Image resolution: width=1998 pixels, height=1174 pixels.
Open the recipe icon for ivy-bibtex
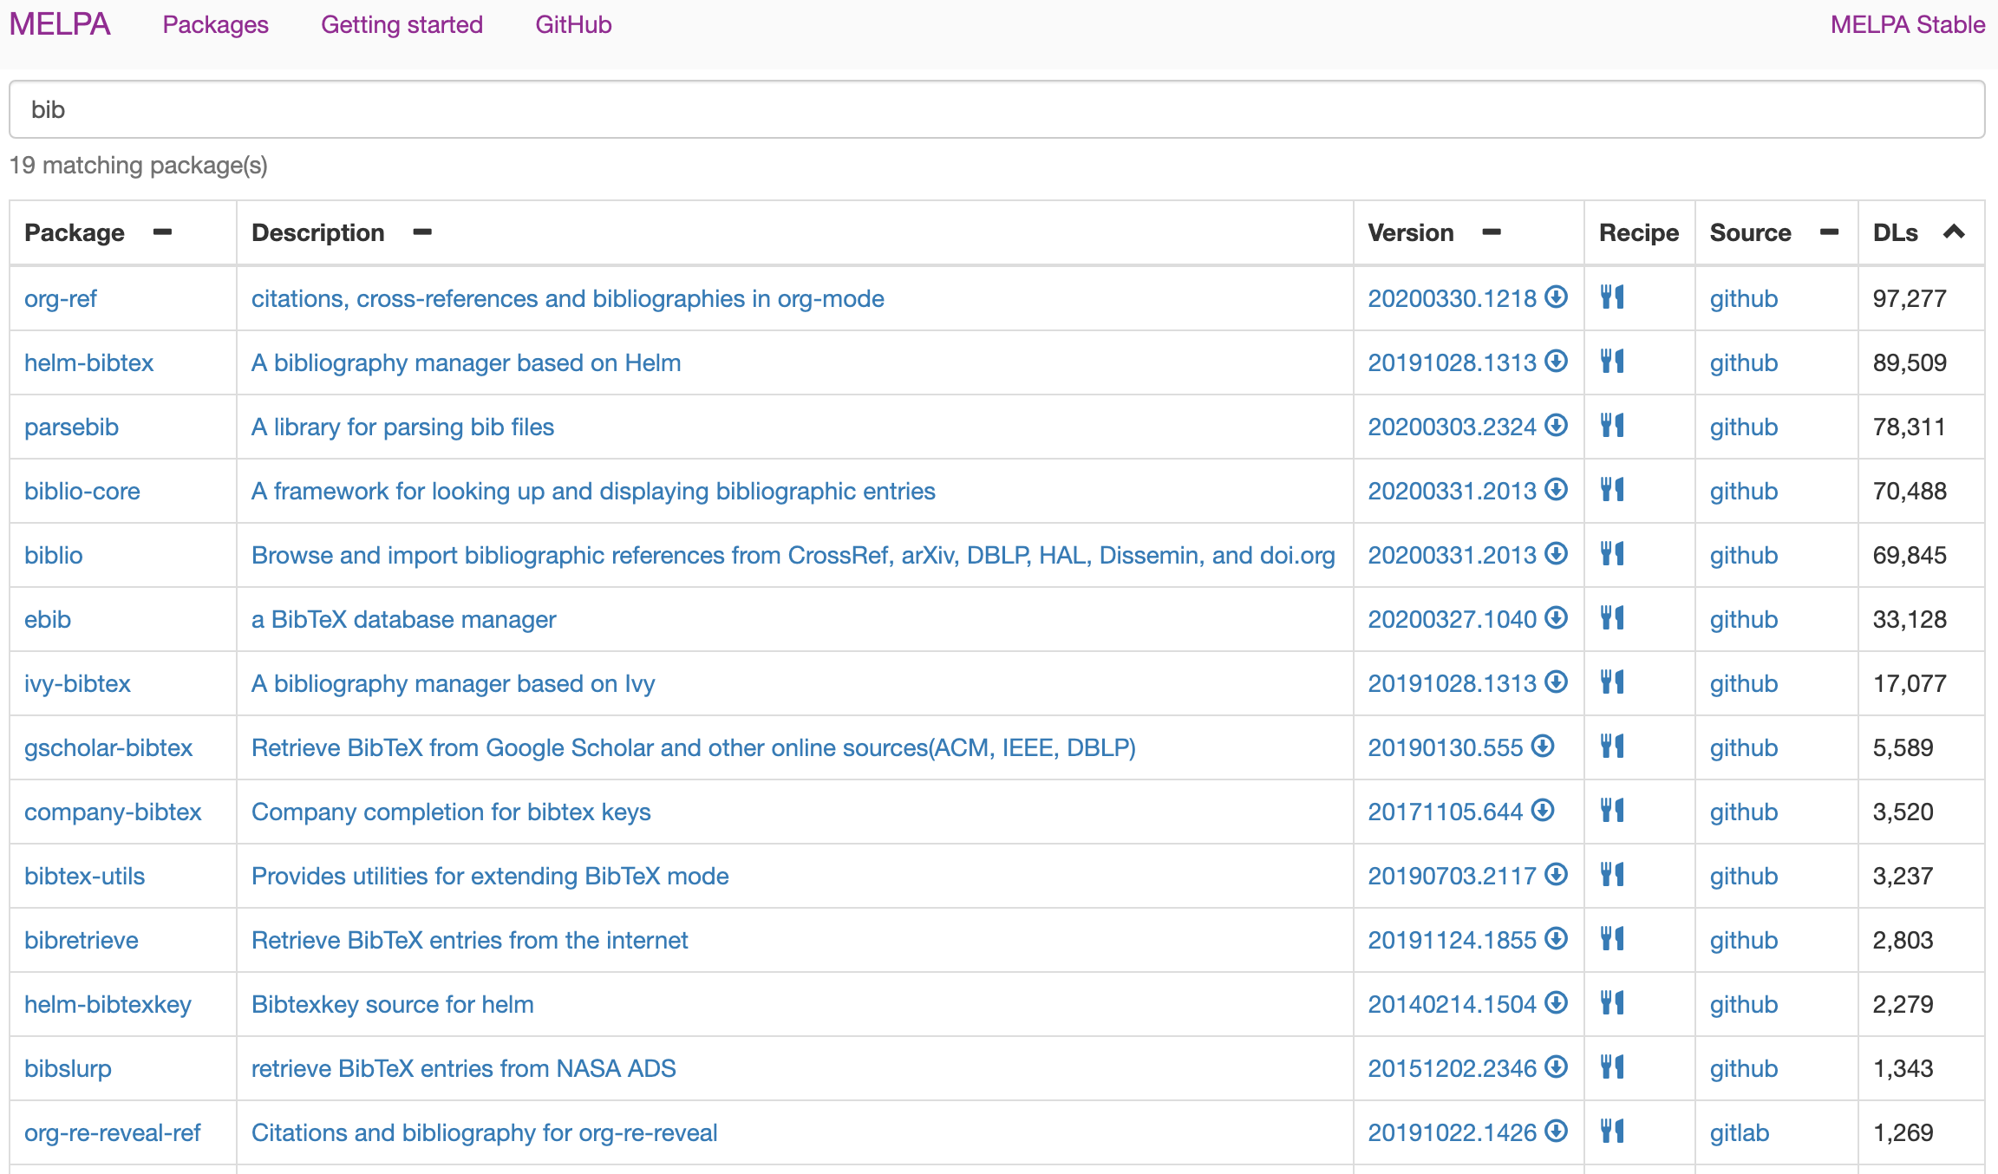click(x=1612, y=682)
